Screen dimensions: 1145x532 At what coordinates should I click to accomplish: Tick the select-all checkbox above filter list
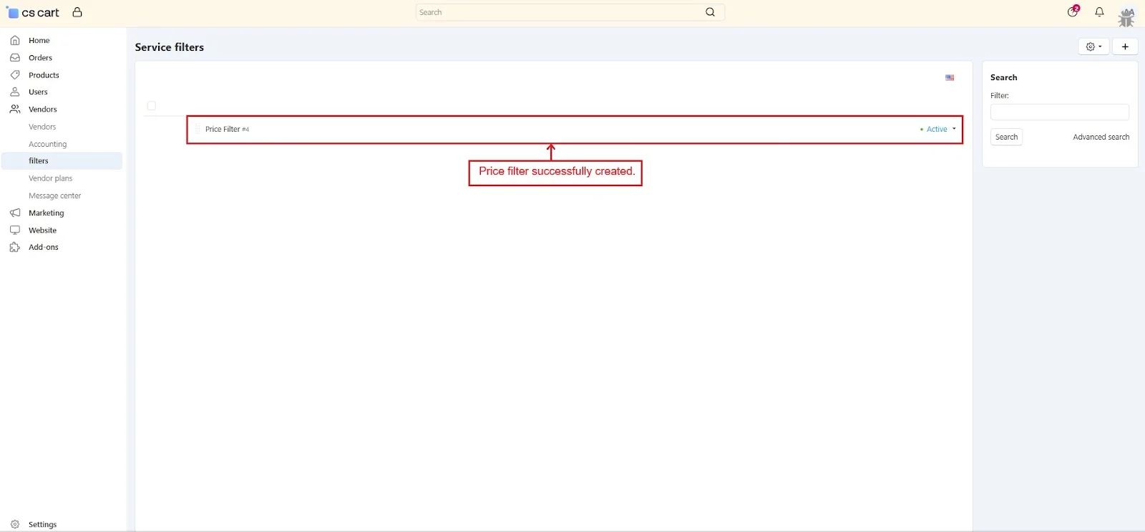pyautogui.click(x=152, y=106)
